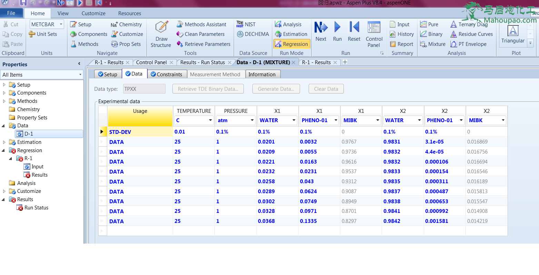
Task: Select Run Status tree item
Action: click(32, 208)
